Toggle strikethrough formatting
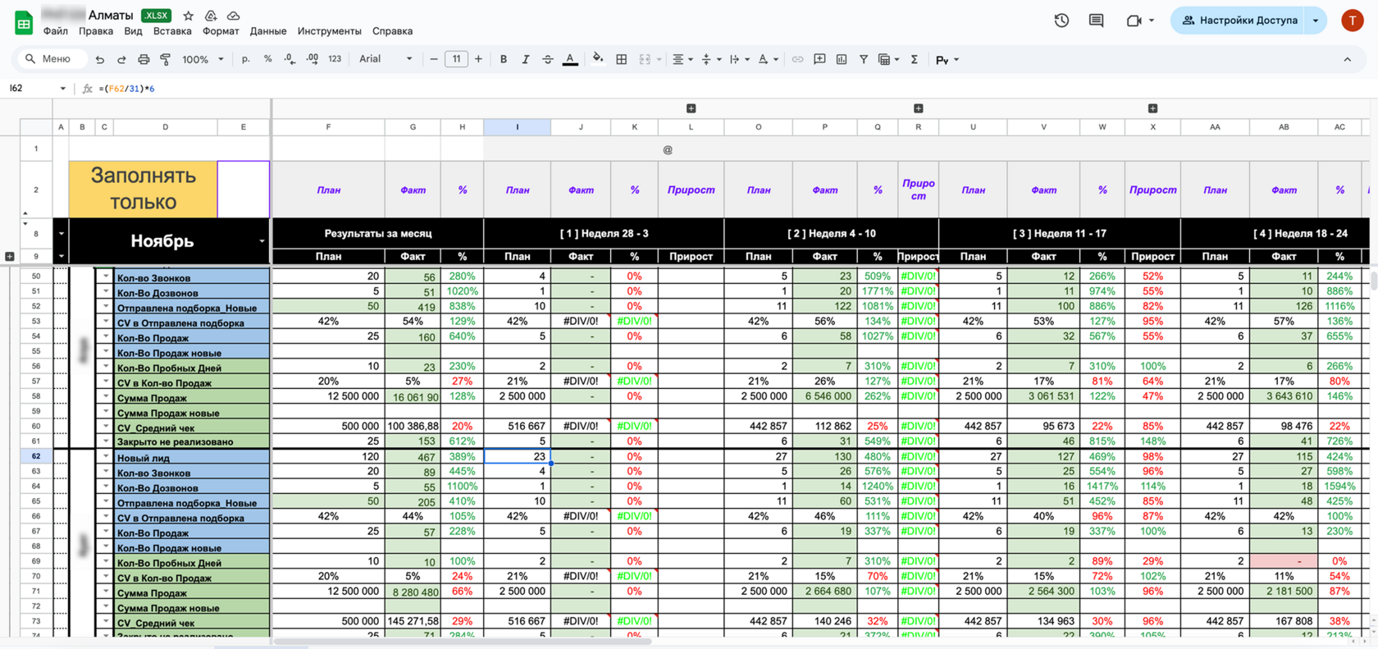Viewport: 1378px width, 649px height. coord(547,59)
